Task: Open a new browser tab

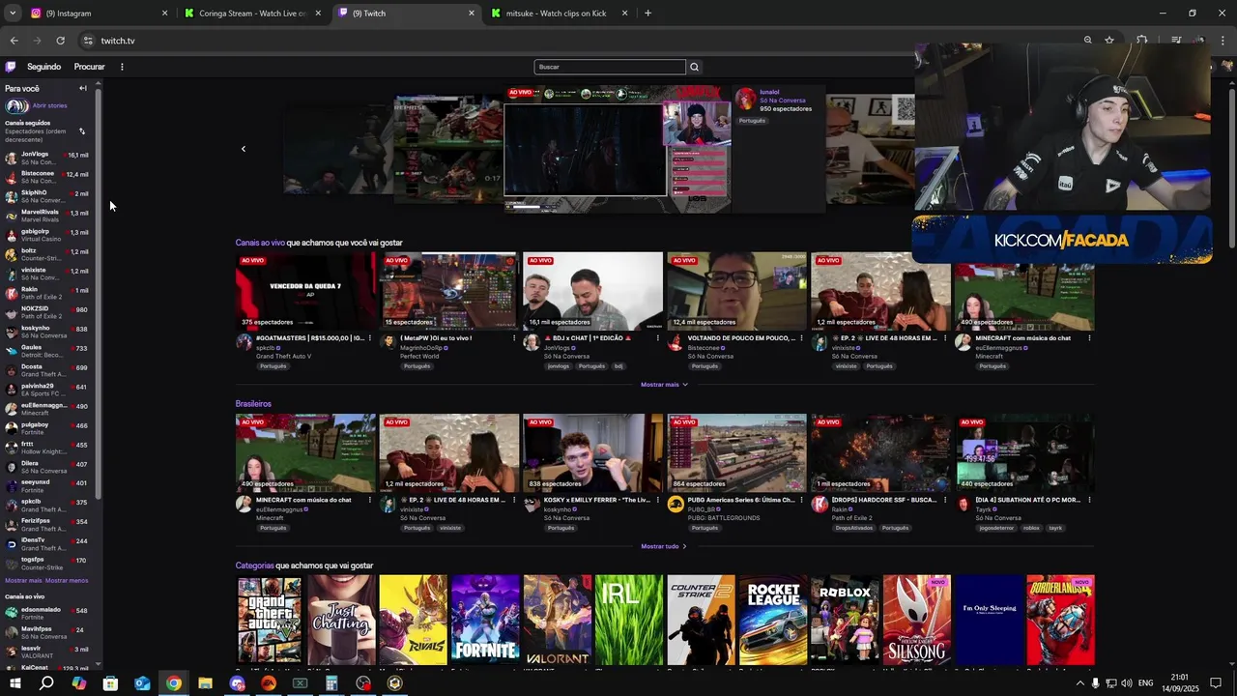Action: click(647, 14)
